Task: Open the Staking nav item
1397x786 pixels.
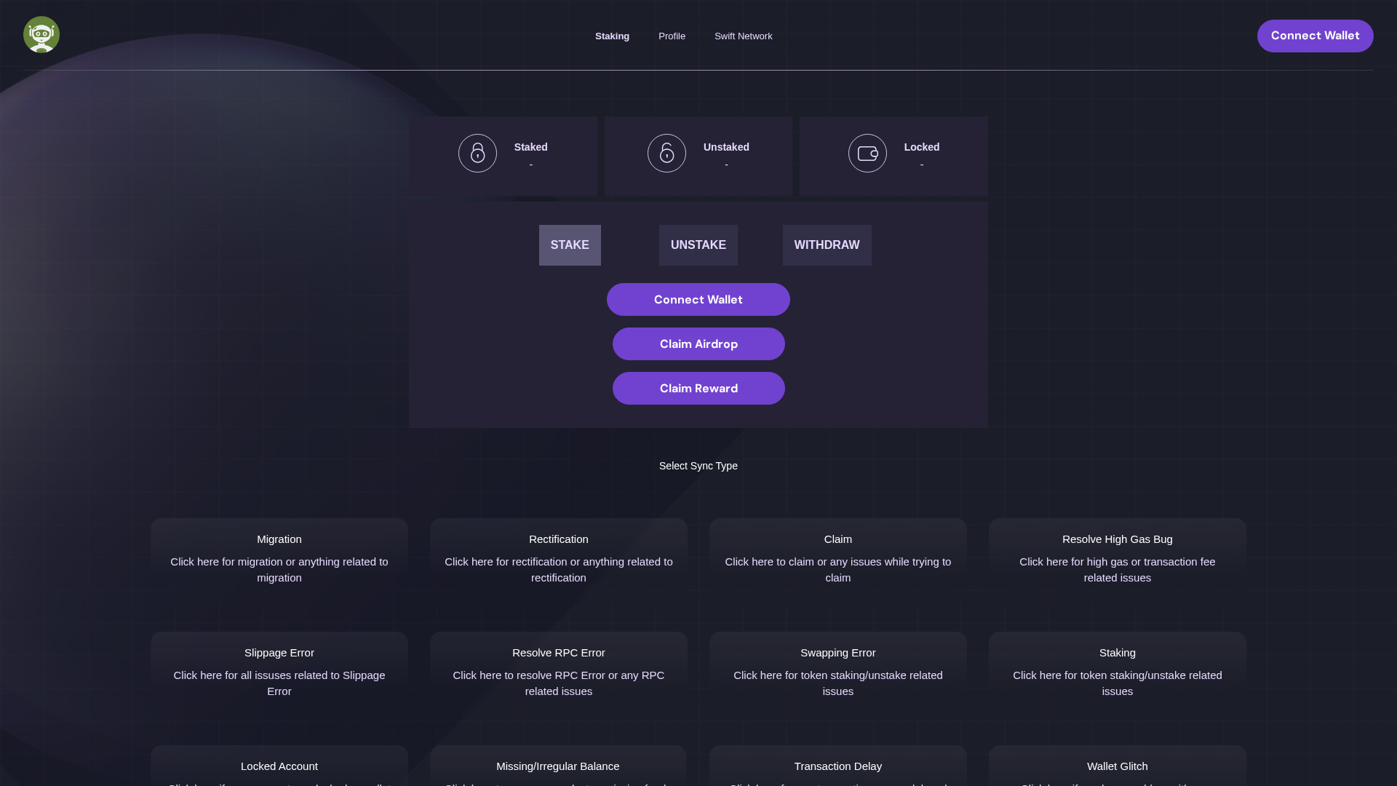Action: click(x=612, y=36)
